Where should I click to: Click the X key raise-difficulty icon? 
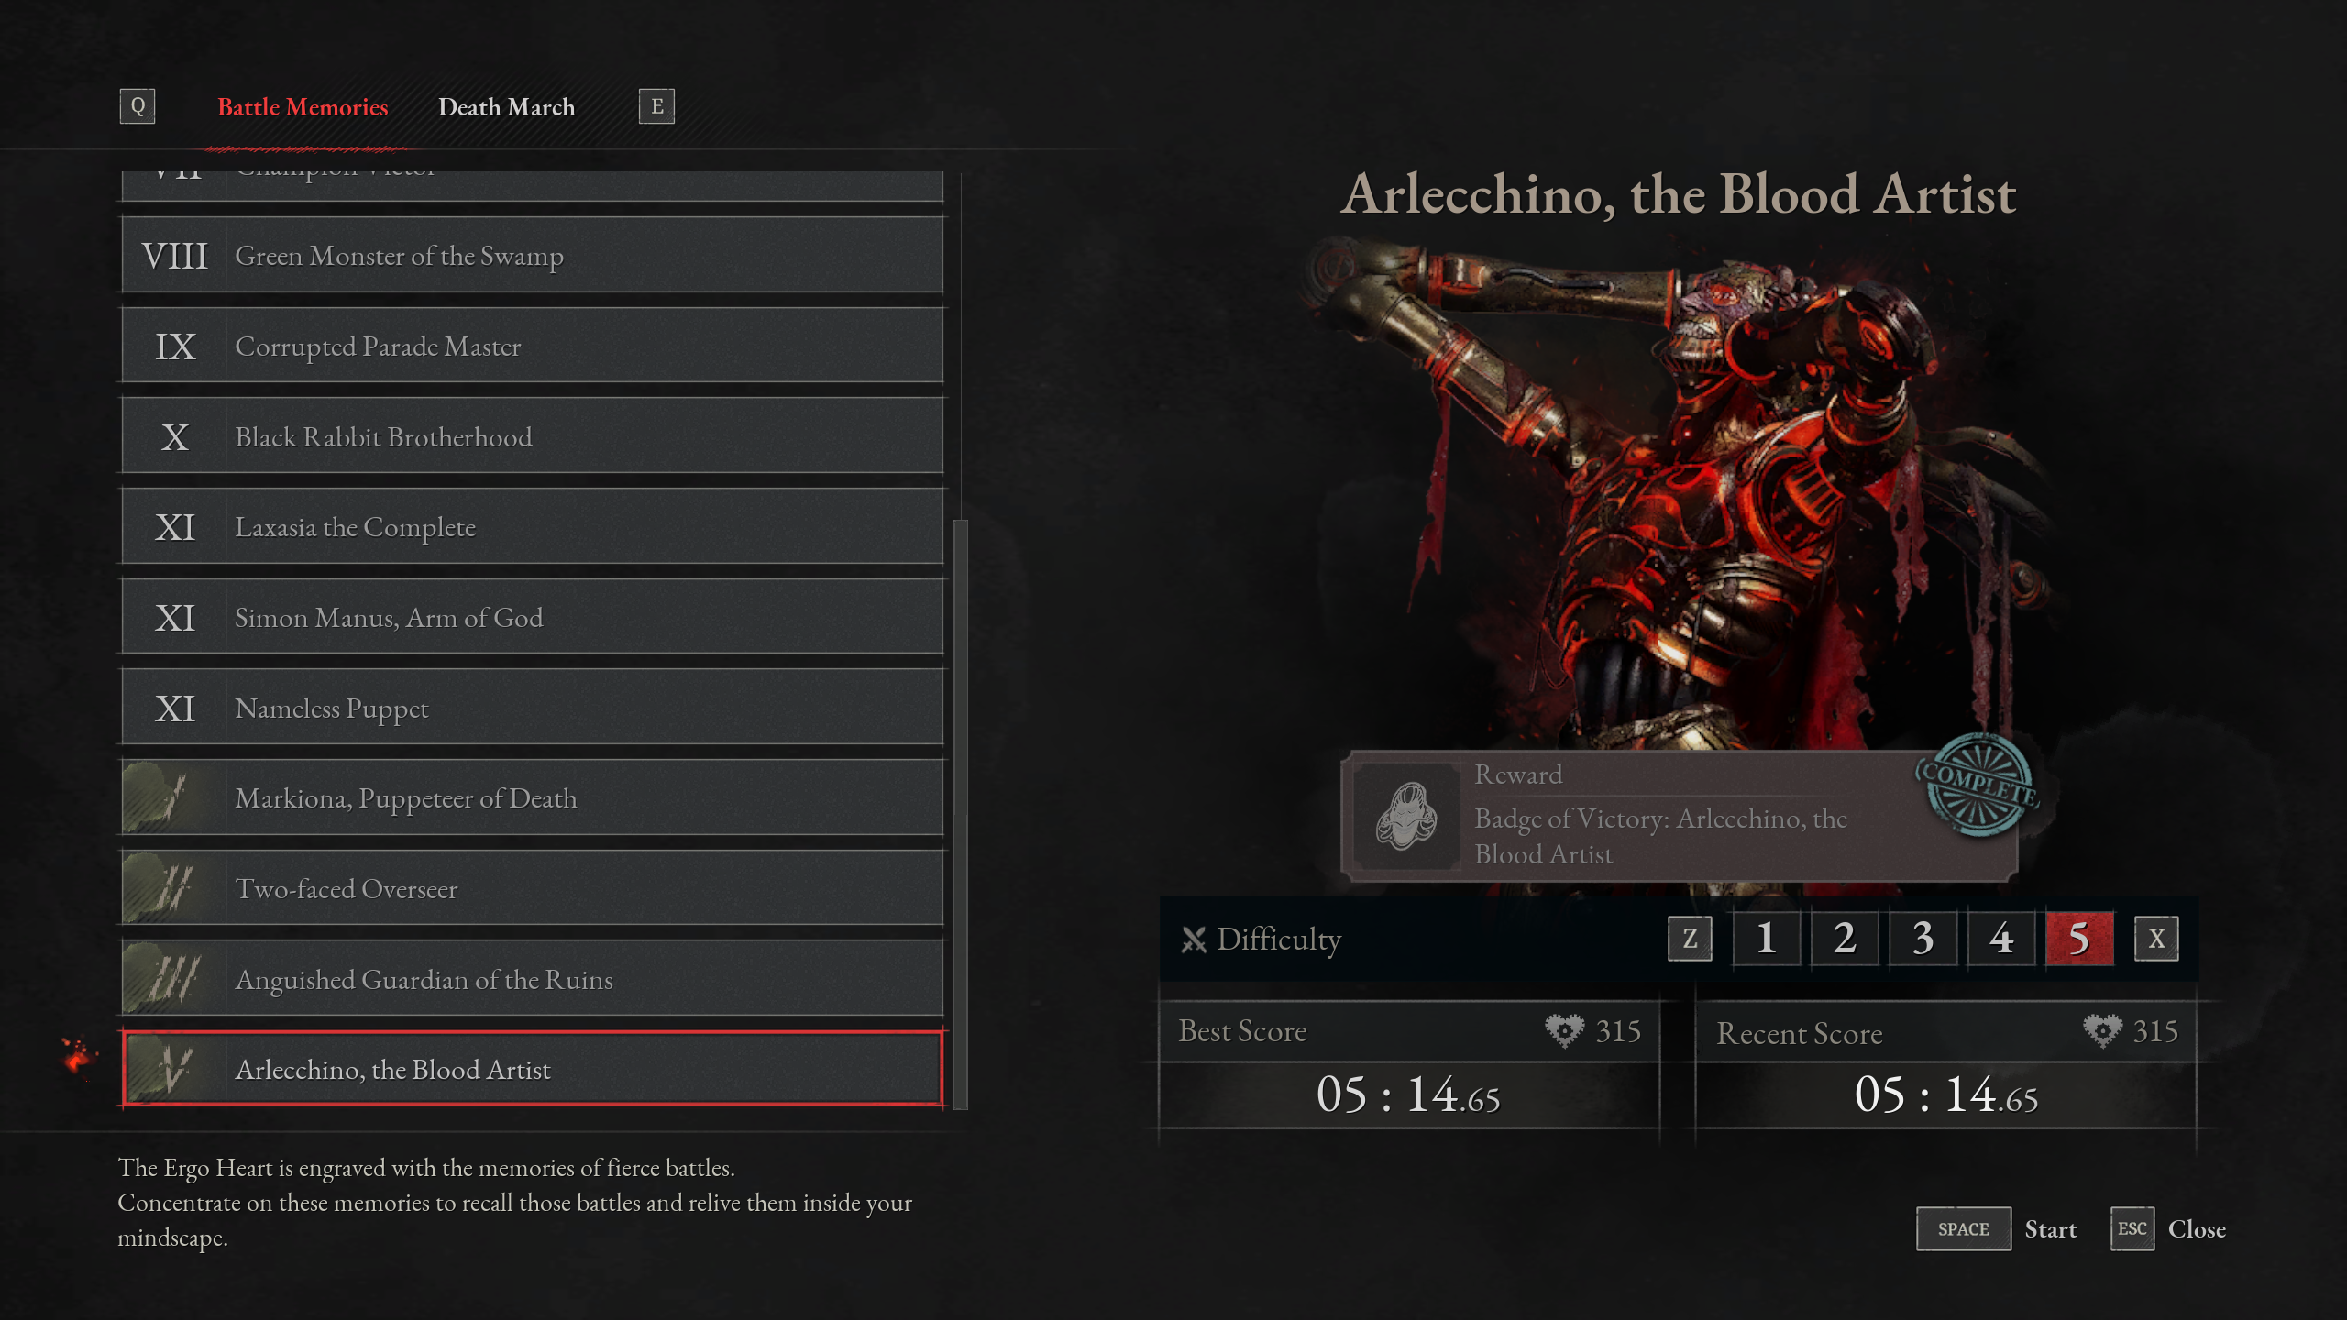2156,939
